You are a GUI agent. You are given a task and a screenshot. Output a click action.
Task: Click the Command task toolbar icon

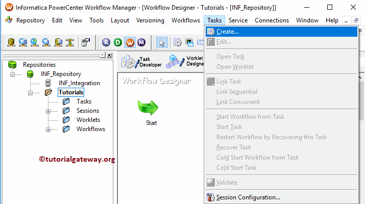[189, 42]
